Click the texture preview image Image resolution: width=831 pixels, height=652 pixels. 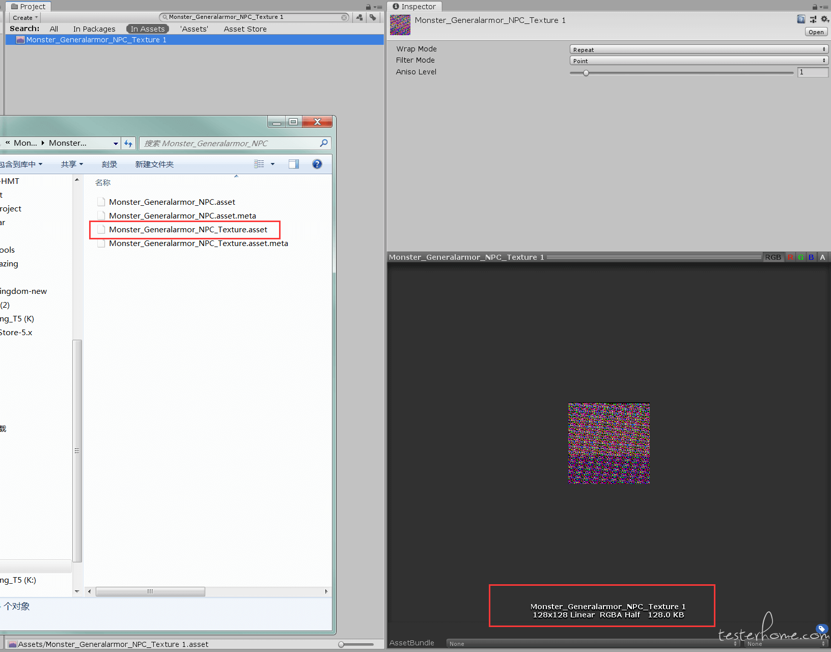(609, 443)
